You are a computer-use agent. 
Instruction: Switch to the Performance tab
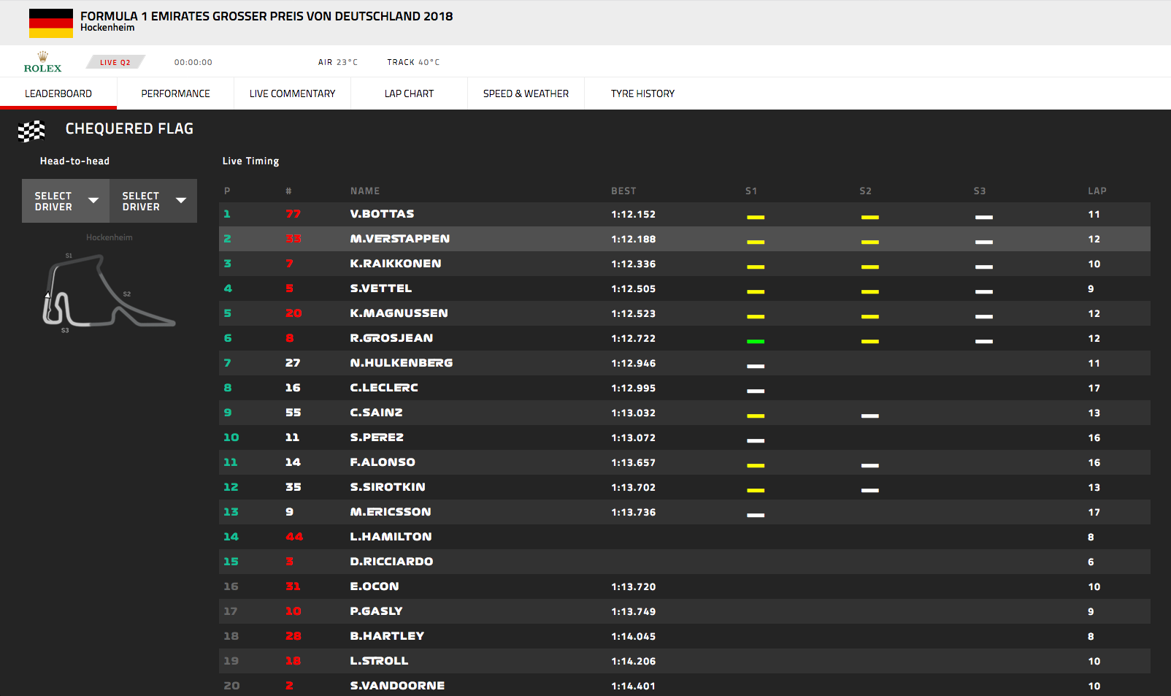(175, 93)
